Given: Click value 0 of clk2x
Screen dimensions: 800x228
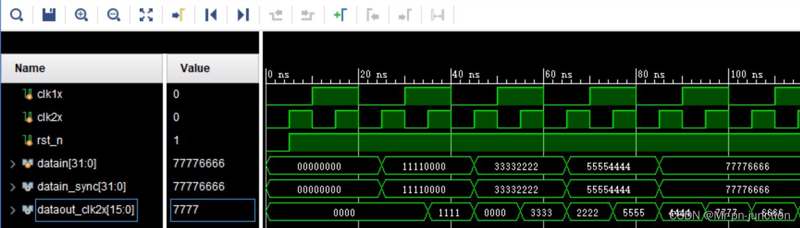Looking at the screenshot, I should click(x=176, y=117).
